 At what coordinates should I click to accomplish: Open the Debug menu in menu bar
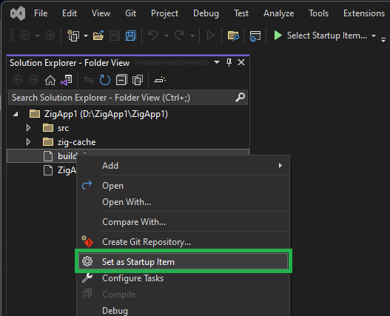pos(206,13)
